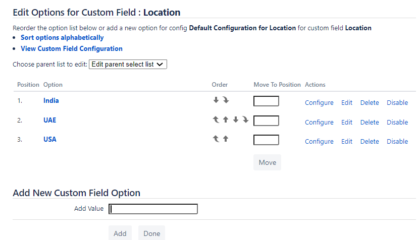Move UAE option up one position
The height and width of the screenshot is (240, 417).
[226, 120]
